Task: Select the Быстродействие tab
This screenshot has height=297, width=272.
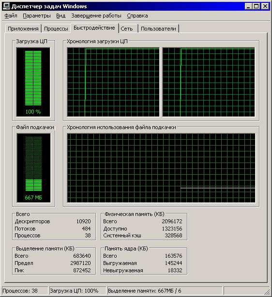Action: (x=94, y=28)
